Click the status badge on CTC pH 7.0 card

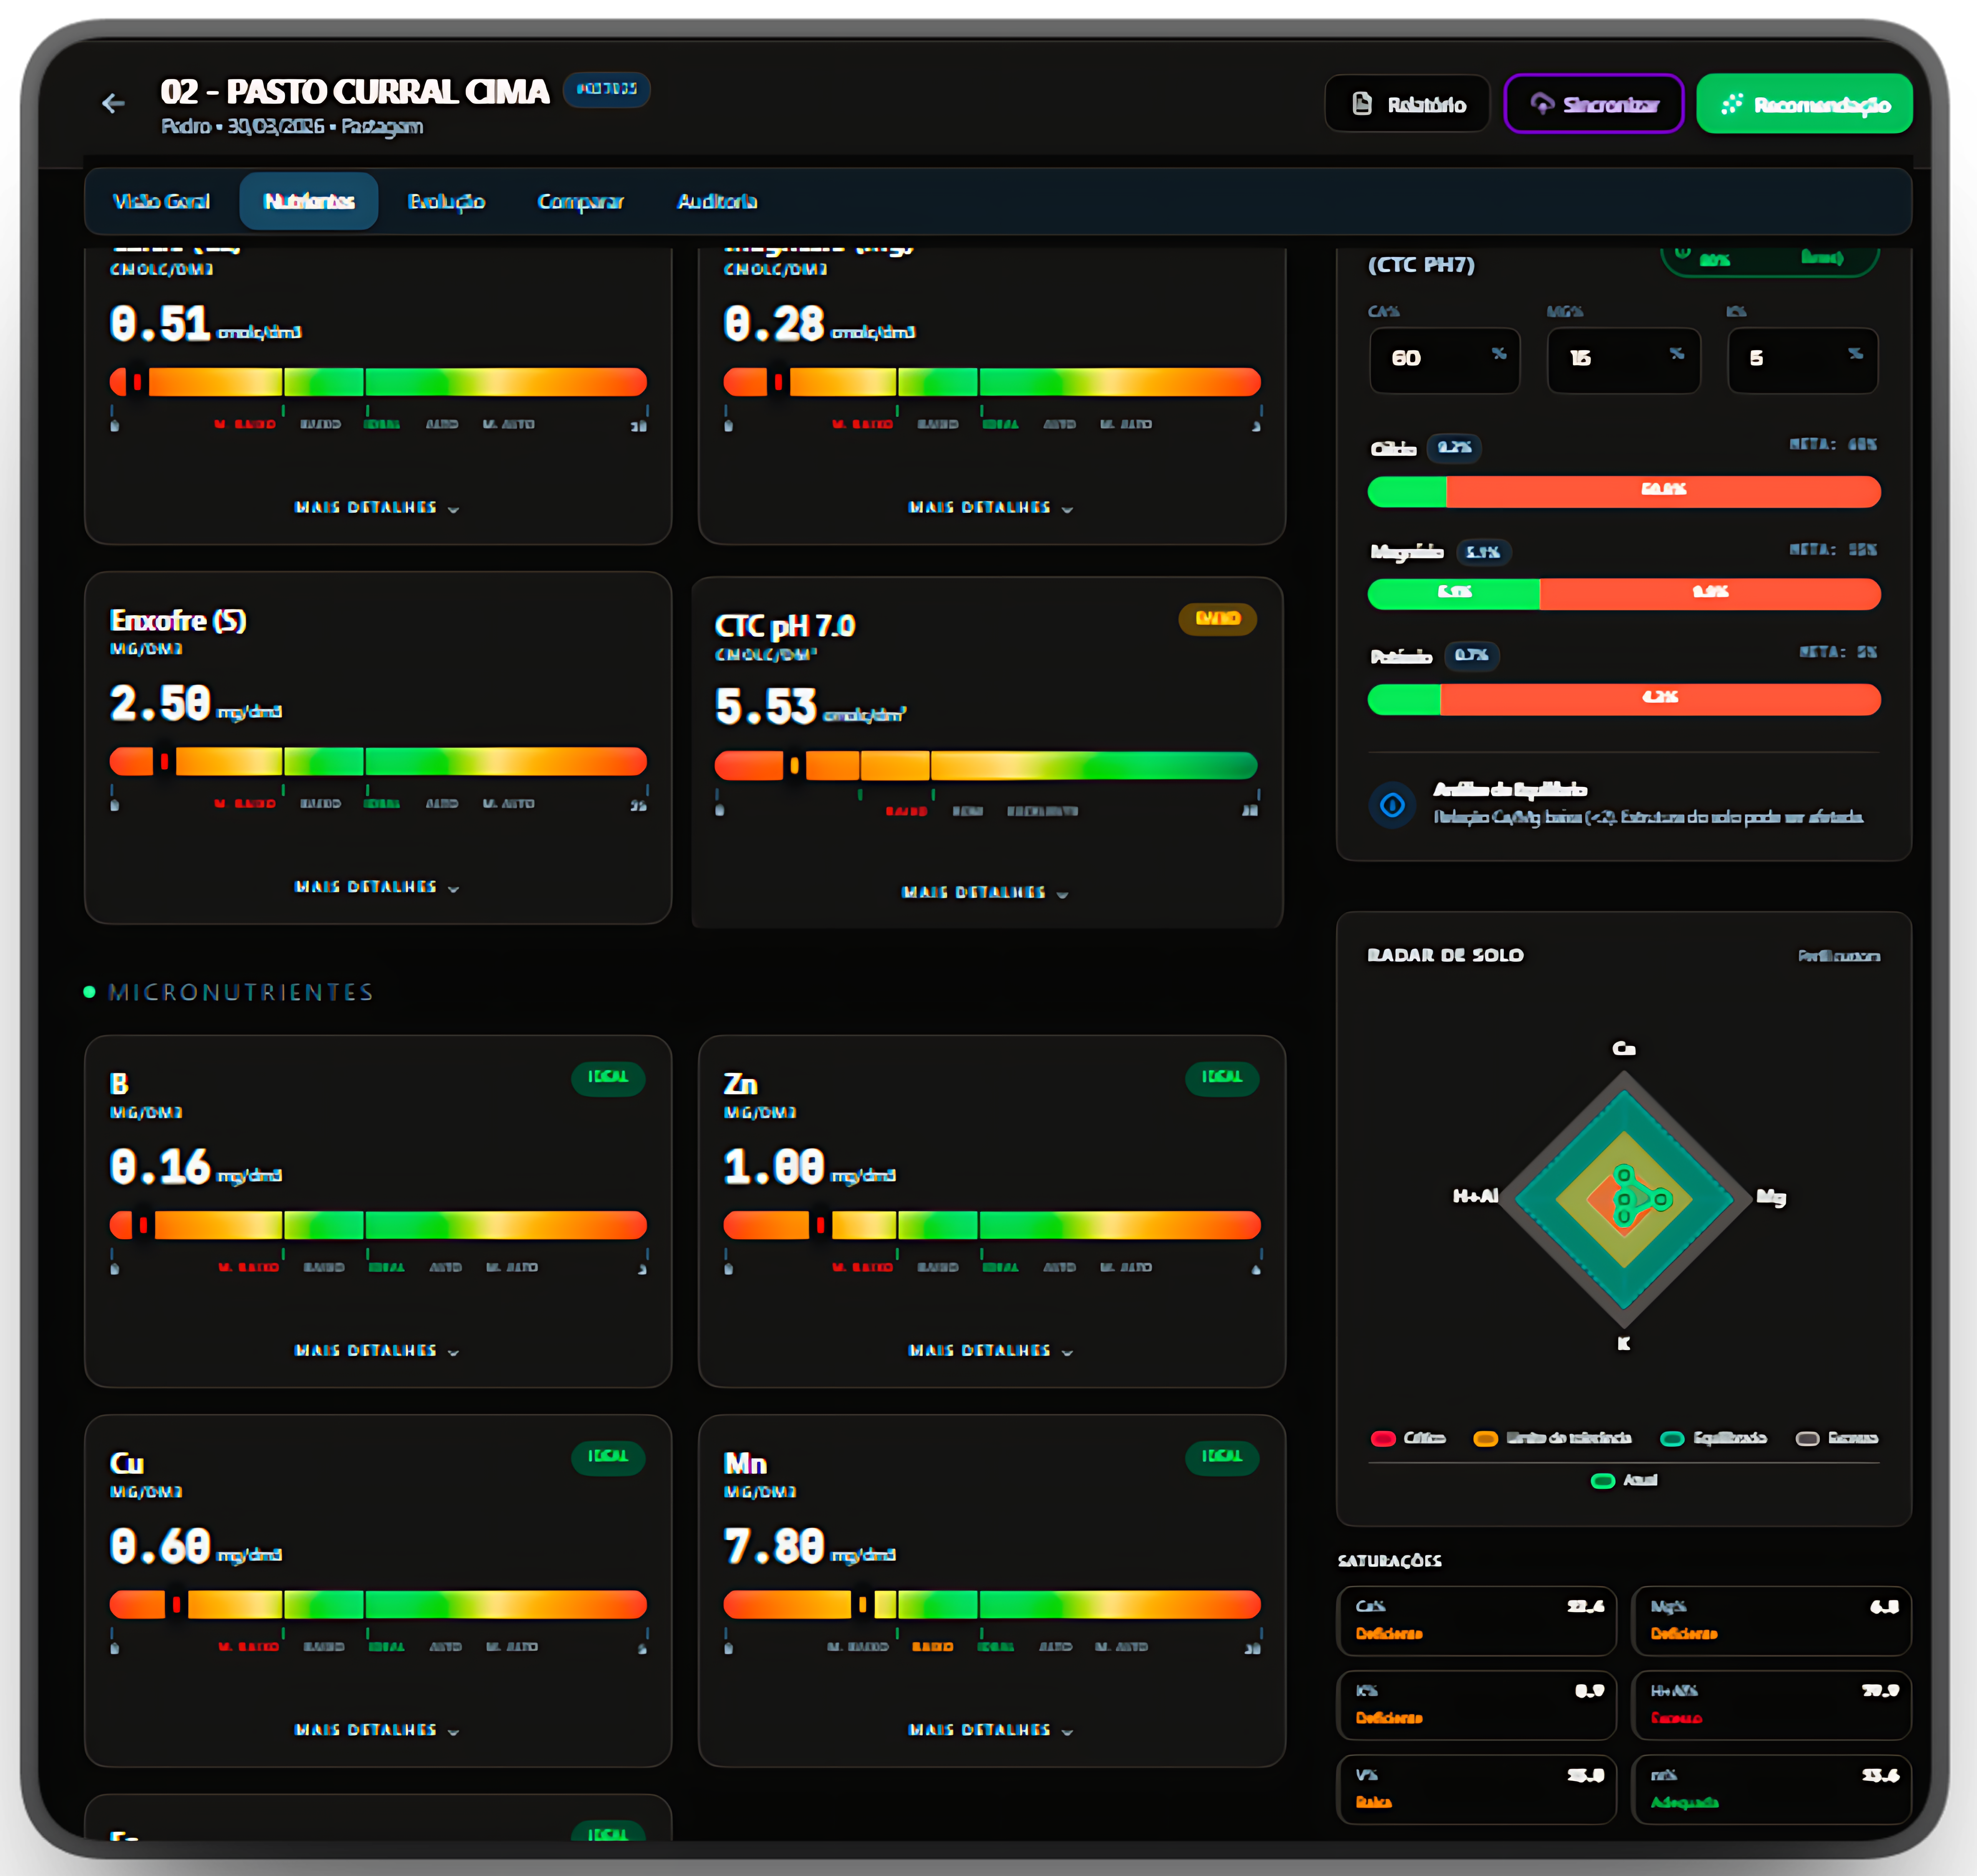[1216, 618]
